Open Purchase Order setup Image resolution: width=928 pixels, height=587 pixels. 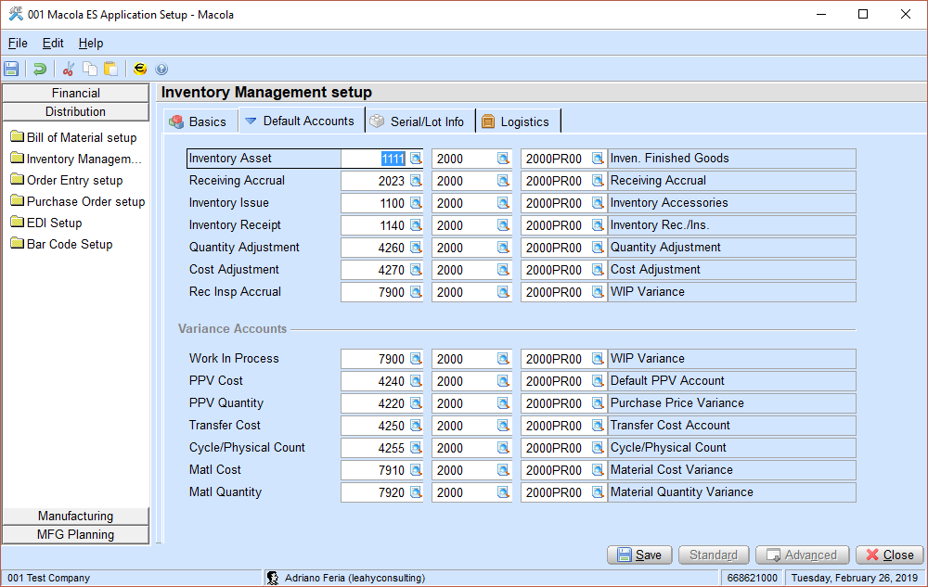[78, 201]
